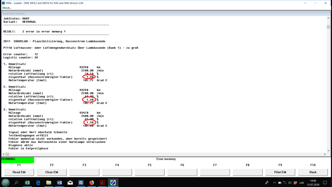Open Excel from the taskbar

click(27, 183)
